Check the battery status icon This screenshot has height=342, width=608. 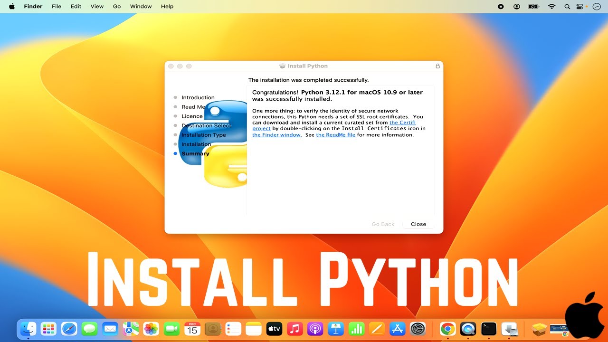(x=534, y=7)
